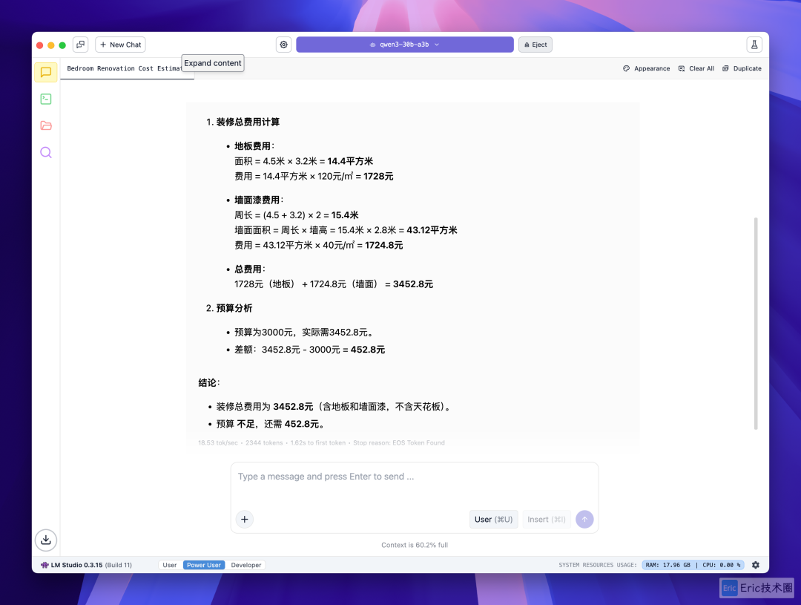
Task: Open app settings gear in status bar
Action: (x=756, y=565)
